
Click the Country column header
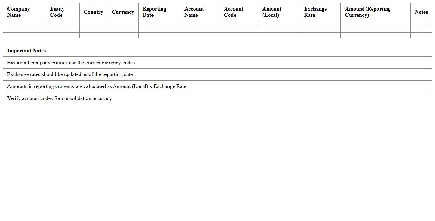coord(93,12)
